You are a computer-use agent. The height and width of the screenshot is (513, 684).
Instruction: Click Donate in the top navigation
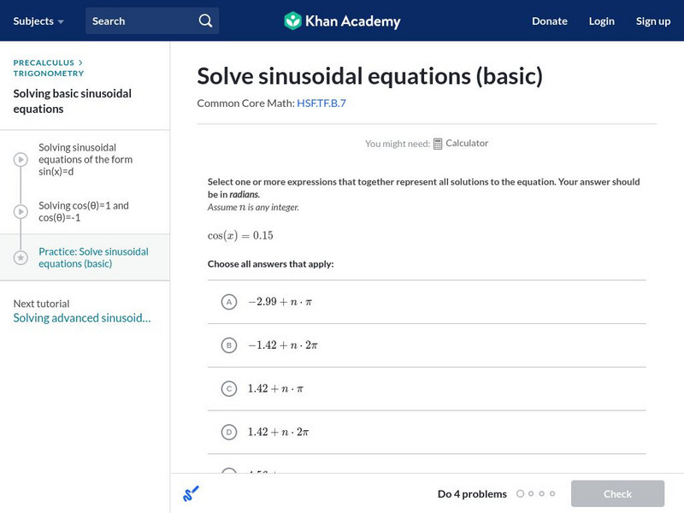pos(549,21)
